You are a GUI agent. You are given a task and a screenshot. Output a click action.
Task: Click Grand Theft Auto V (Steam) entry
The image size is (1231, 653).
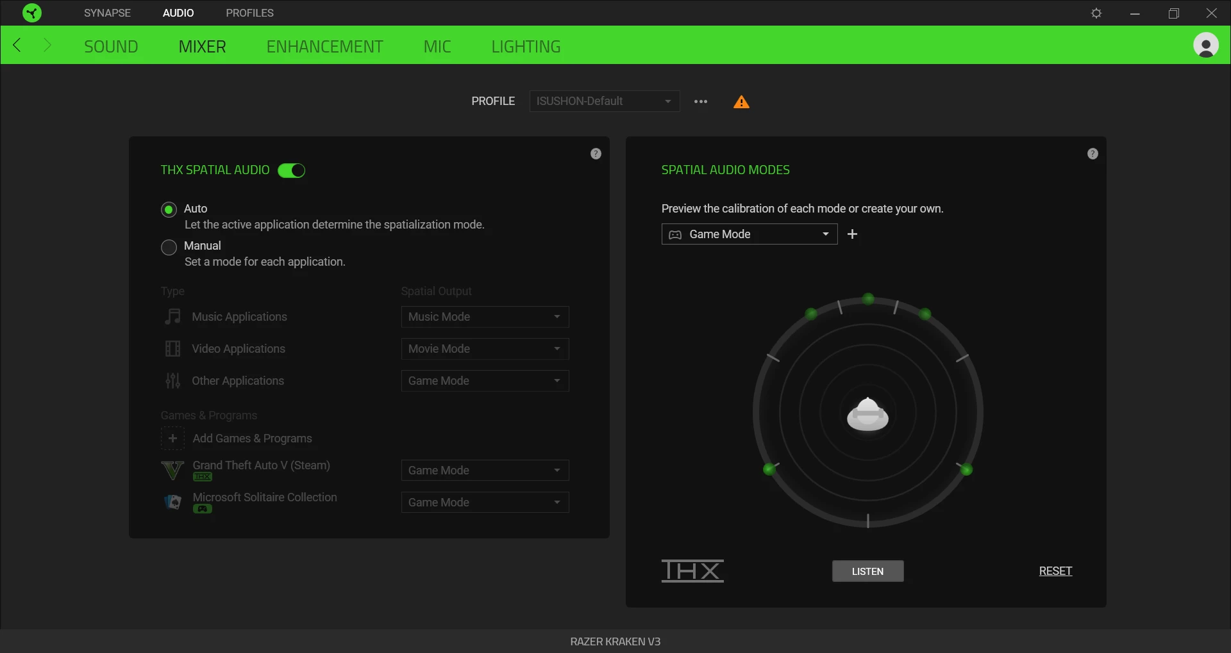(x=261, y=465)
